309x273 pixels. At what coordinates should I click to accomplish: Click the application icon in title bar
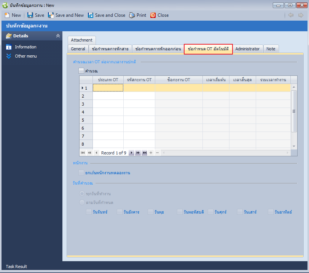[x=5, y=5]
